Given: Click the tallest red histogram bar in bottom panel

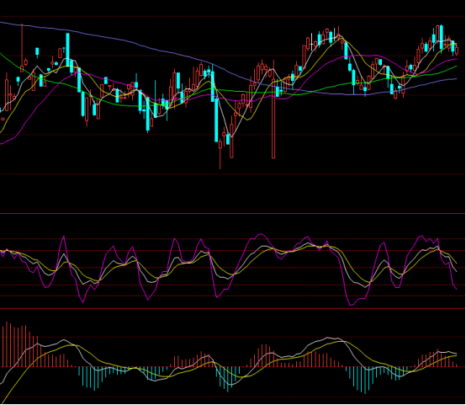Looking at the screenshot, I should coord(7,344).
